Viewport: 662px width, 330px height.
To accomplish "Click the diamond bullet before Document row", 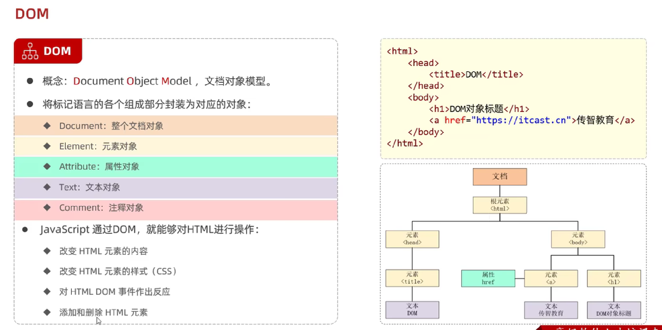I will coord(47,126).
